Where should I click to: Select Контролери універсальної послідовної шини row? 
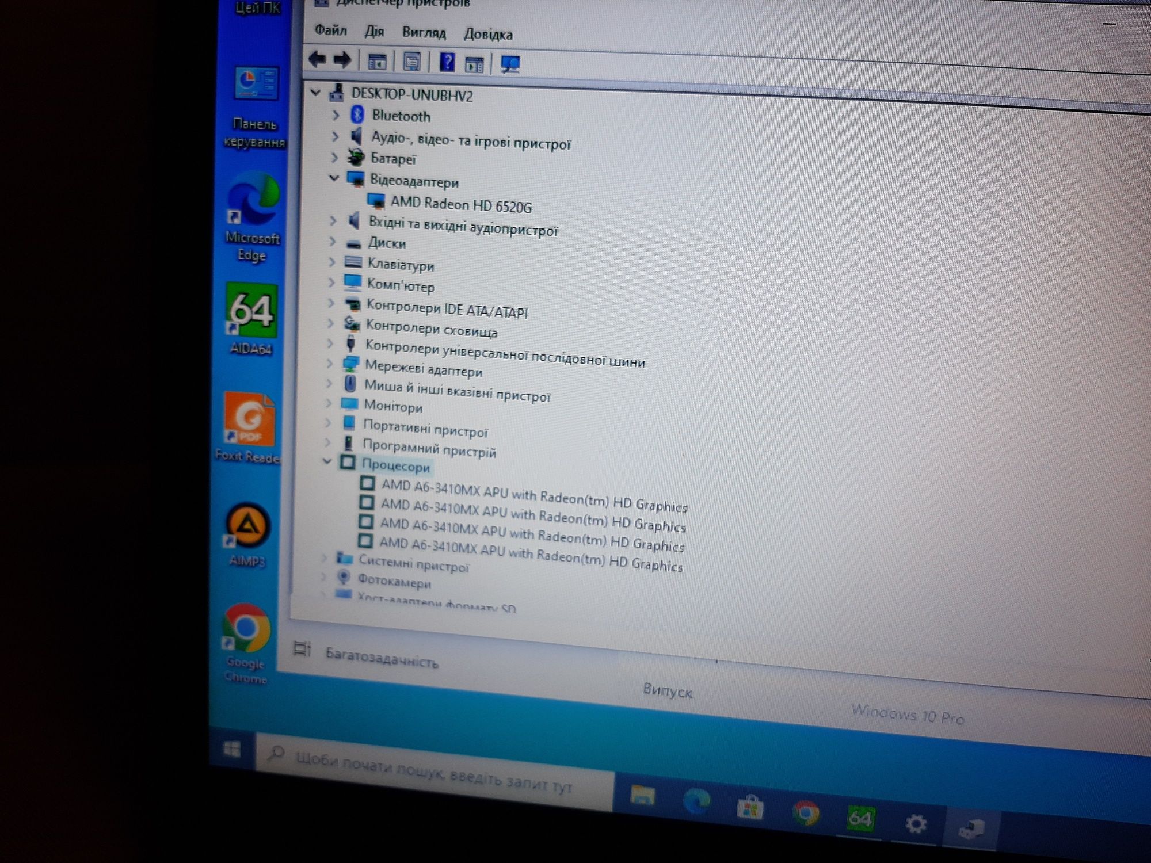(505, 354)
